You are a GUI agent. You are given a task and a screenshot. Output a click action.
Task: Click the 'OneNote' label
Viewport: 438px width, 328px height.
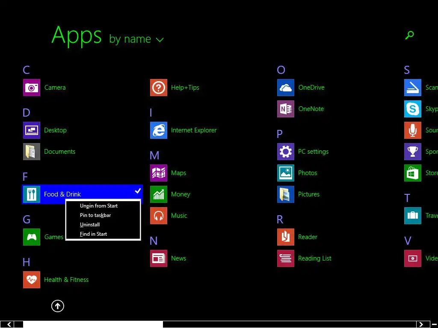(x=311, y=109)
